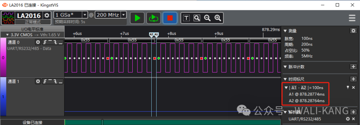Click the 通道 0 channel name

click(14, 42)
